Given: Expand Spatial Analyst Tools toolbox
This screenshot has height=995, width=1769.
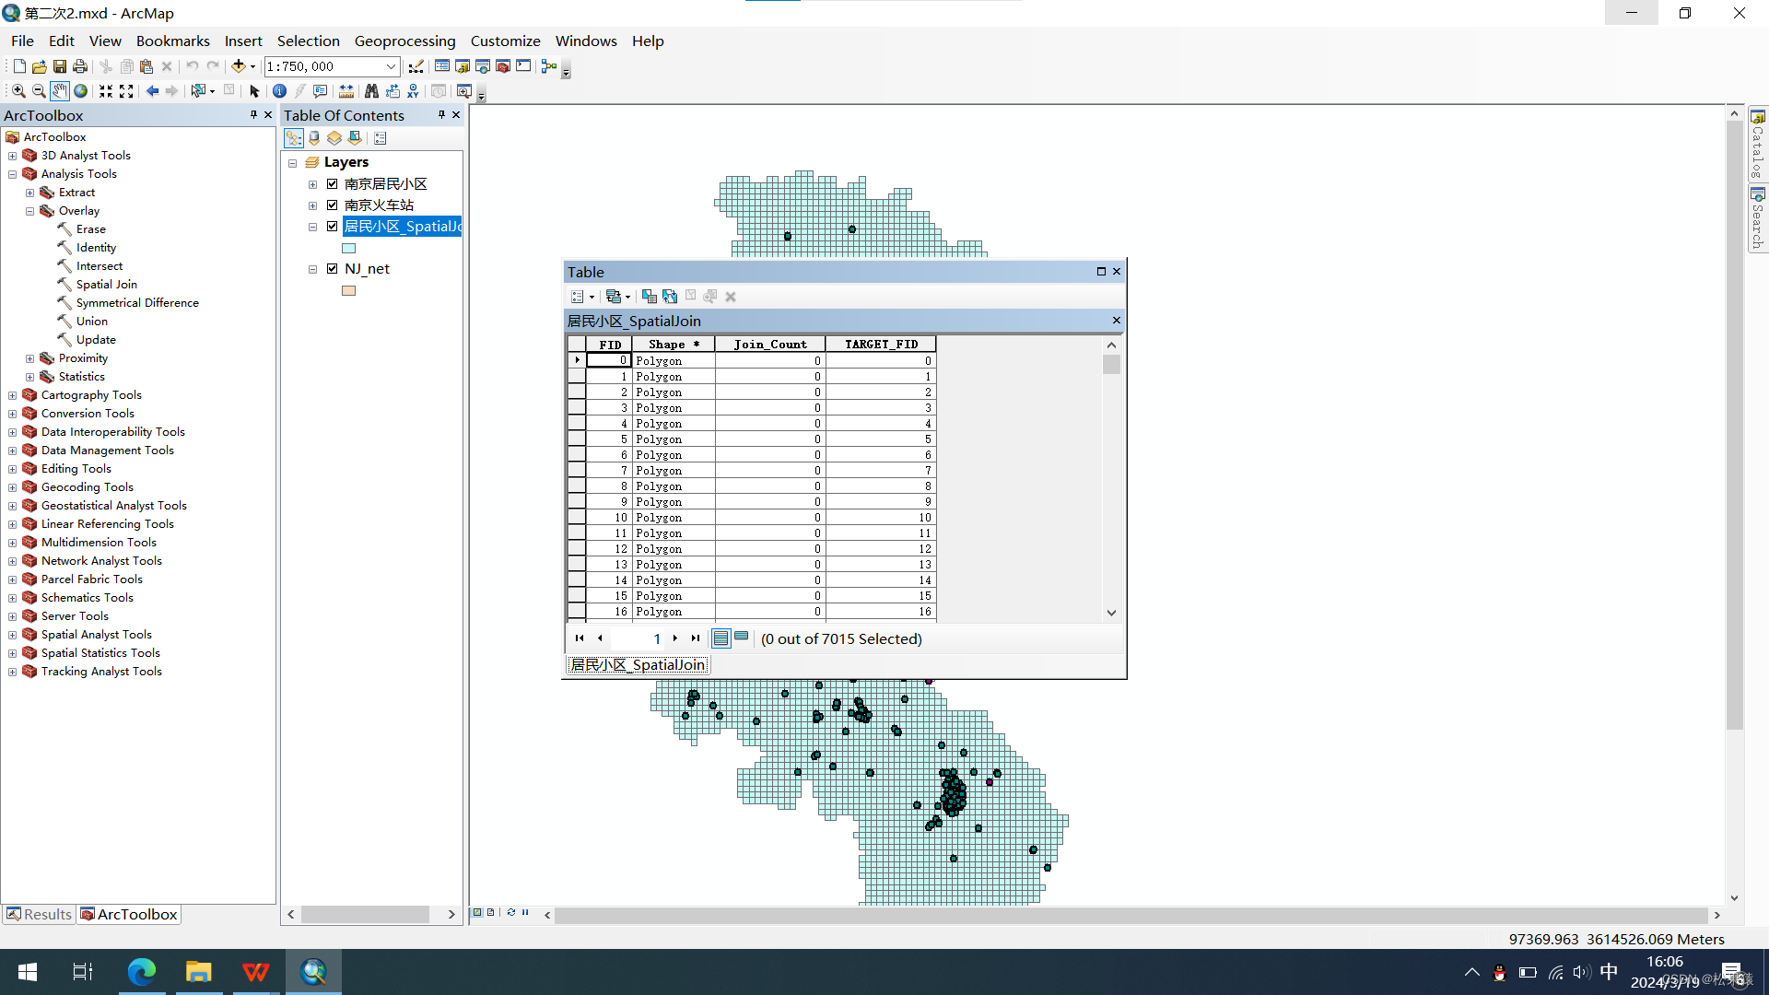Looking at the screenshot, I should tap(12, 635).
